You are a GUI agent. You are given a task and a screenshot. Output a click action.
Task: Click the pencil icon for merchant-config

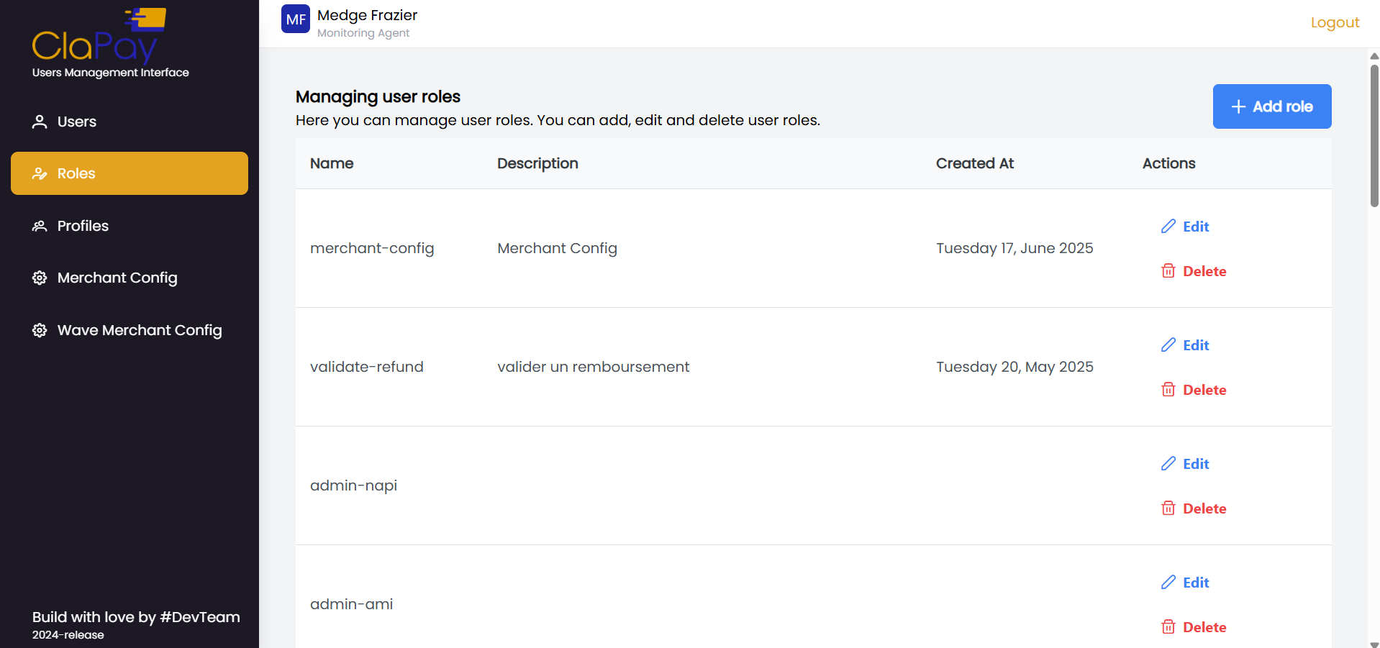1168,227
